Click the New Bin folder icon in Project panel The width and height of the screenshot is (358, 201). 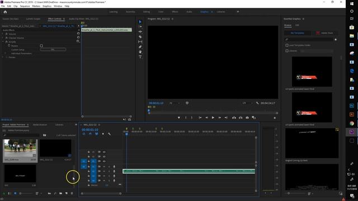60,194
